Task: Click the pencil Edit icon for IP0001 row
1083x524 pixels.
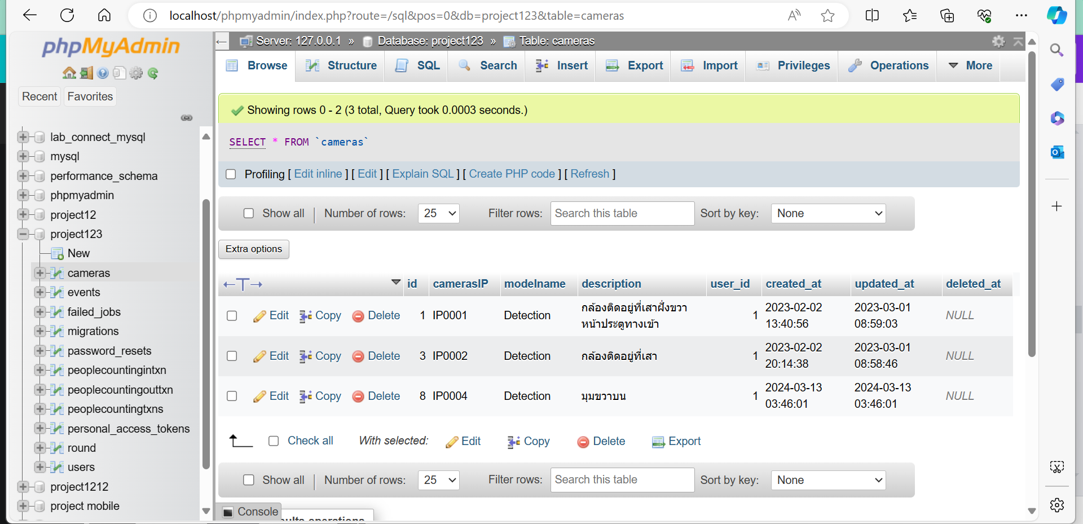Action: [x=259, y=316]
